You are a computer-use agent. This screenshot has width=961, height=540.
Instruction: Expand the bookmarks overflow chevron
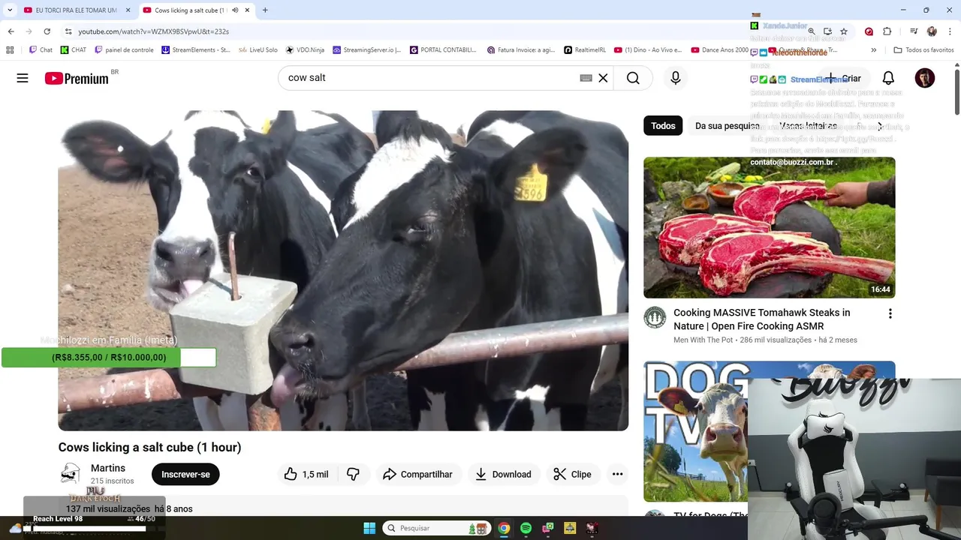873,50
